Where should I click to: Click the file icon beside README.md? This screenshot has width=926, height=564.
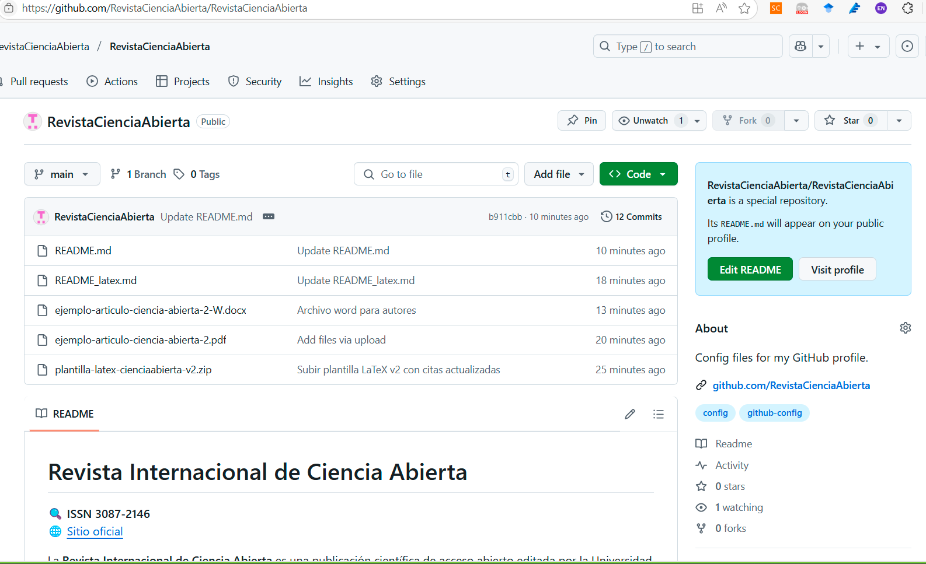(42, 251)
